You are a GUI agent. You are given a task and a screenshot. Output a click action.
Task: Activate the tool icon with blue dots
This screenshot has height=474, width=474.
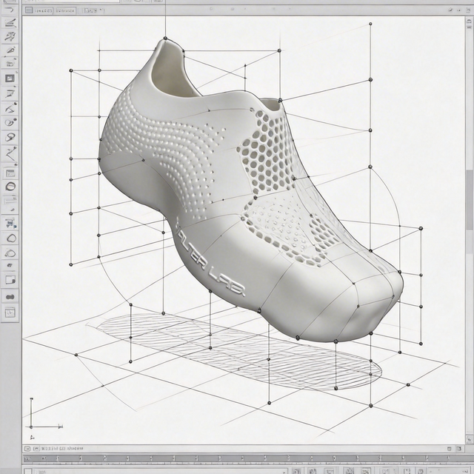point(10,224)
